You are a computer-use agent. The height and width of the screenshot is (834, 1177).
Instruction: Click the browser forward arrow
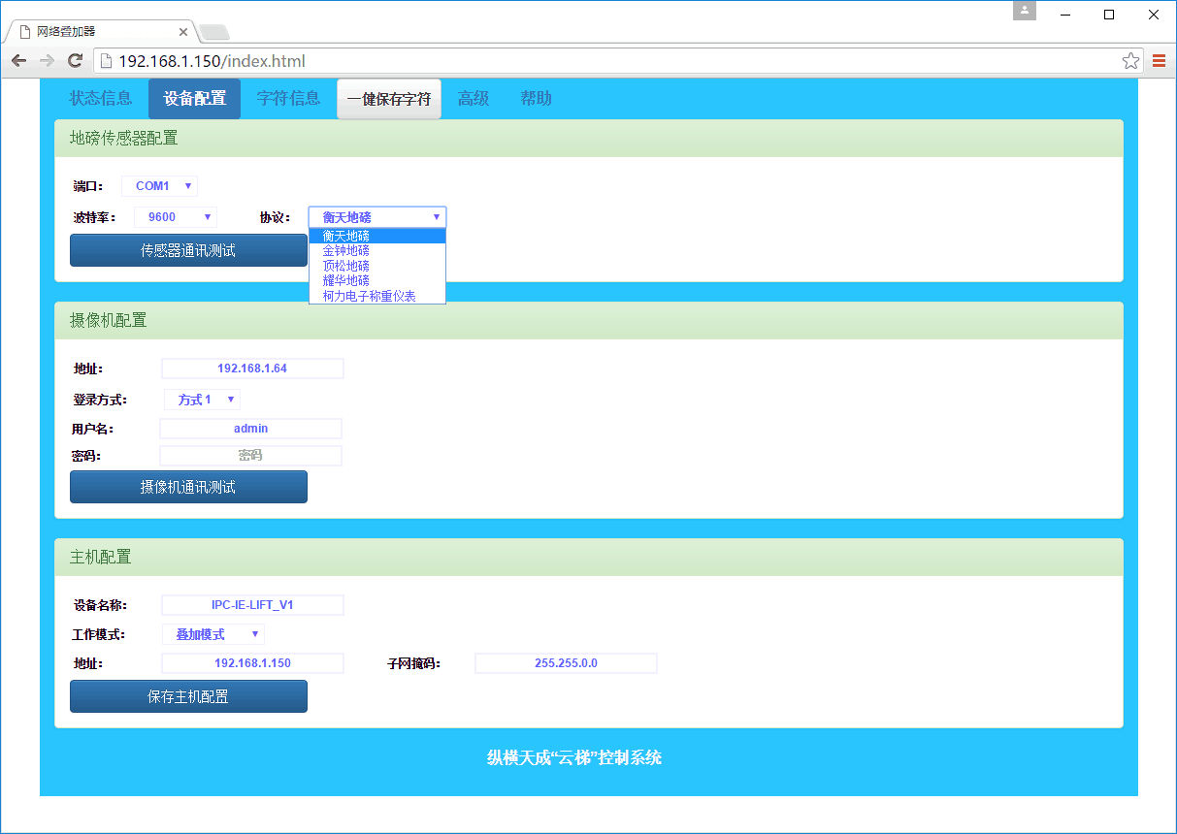tap(47, 61)
